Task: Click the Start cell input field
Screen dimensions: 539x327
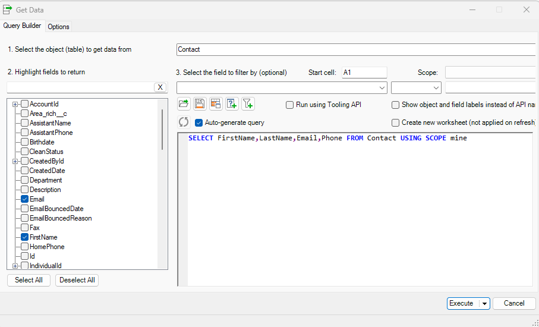Action: coord(364,73)
